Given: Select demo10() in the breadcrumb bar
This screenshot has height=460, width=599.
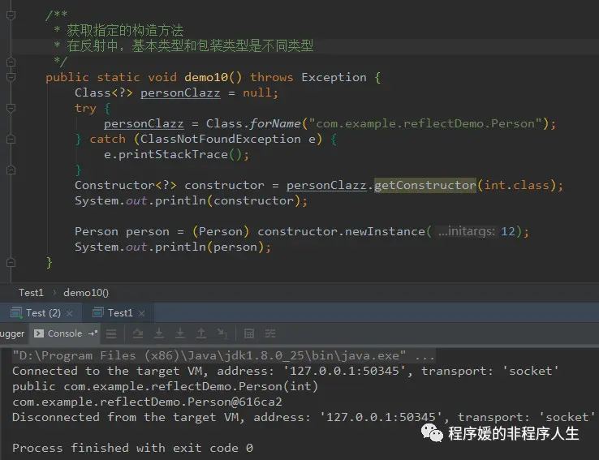Looking at the screenshot, I should pyautogui.click(x=86, y=293).
